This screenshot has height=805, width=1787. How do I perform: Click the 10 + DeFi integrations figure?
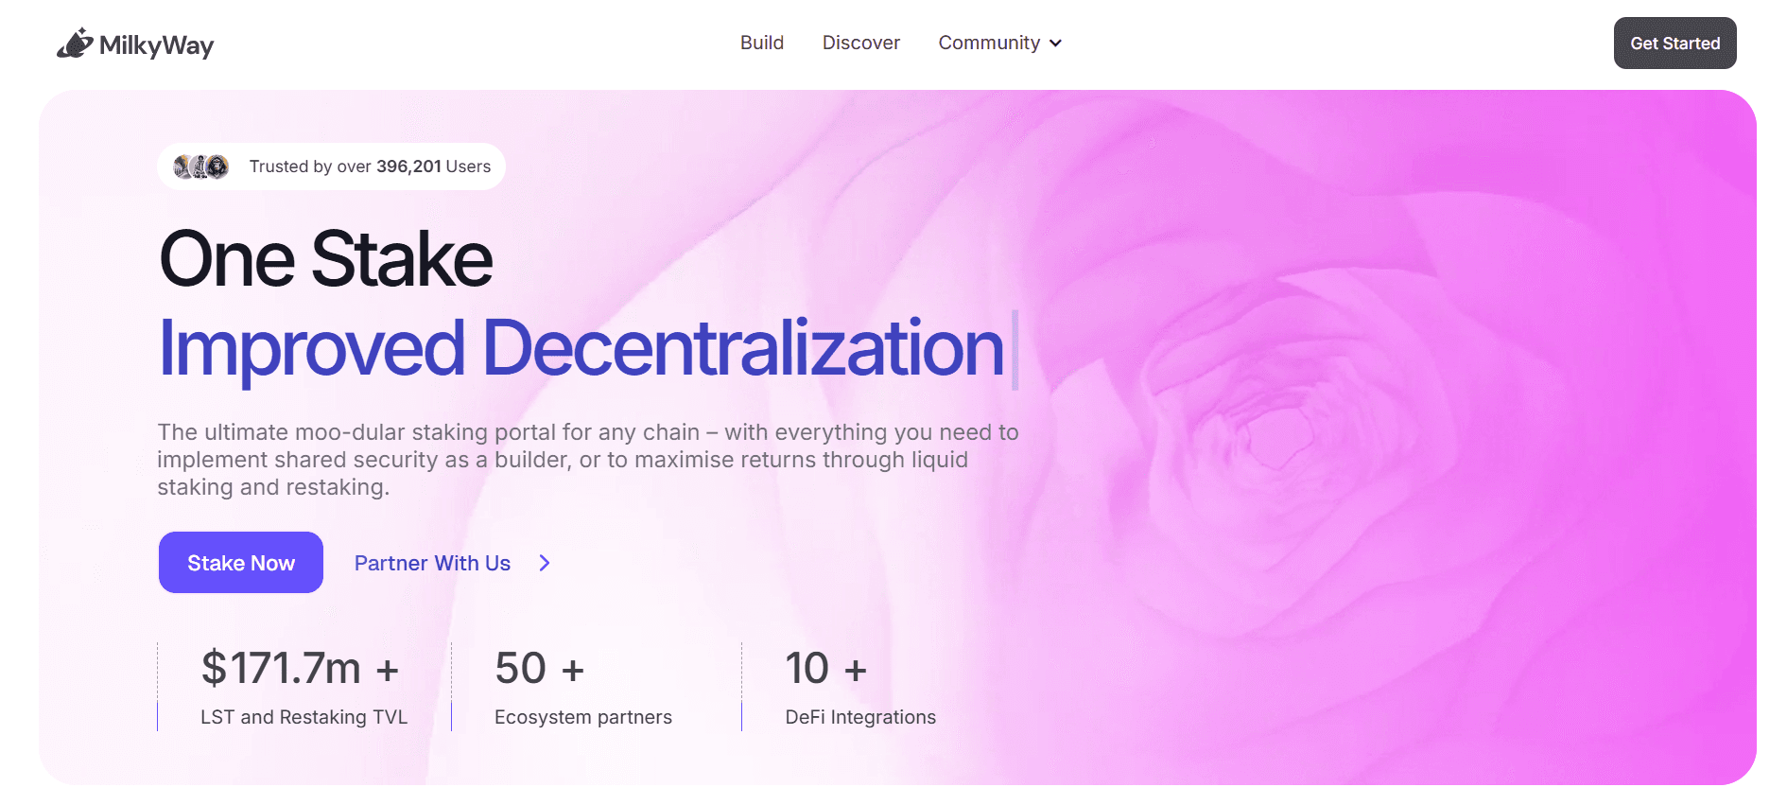click(826, 668)
